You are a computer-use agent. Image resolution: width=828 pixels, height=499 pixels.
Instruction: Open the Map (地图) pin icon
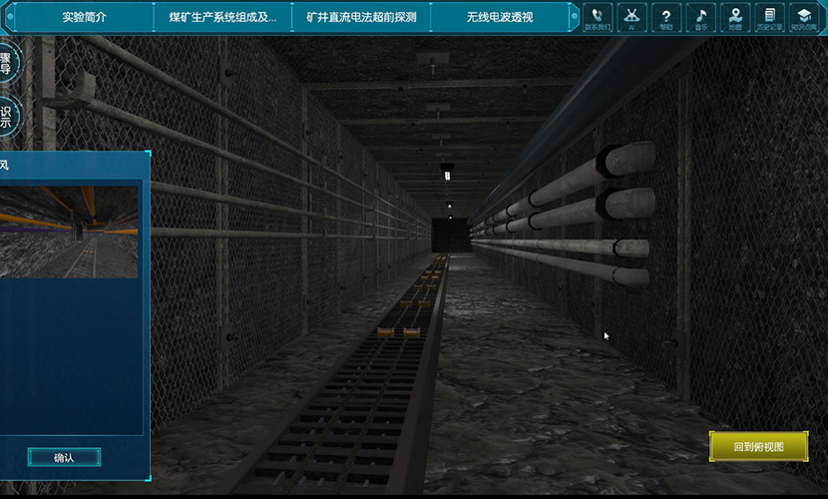(x=734, y=17)
